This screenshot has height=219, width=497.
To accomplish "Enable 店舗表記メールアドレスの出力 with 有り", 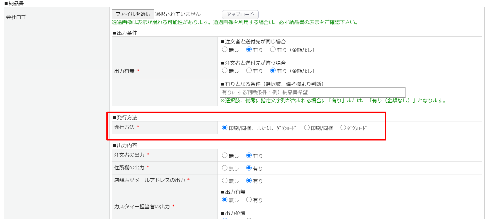I will 249,181.
